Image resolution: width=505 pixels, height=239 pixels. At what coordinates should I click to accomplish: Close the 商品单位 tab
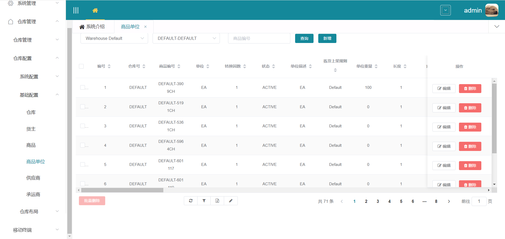(x=145, y=27)
